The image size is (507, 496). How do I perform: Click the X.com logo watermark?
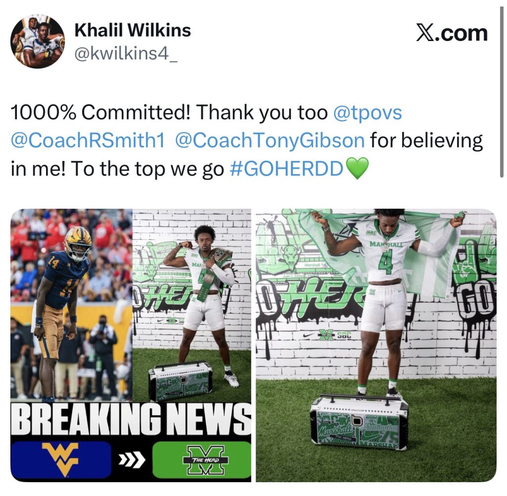pyautogui.click(x=452, y=33)
